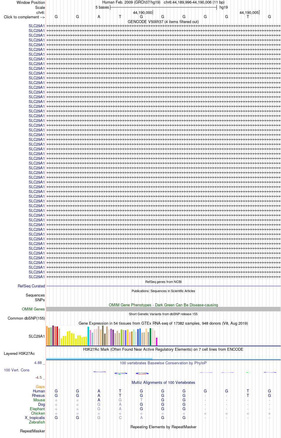The width and height of the screenshot is (281, 438).
Task: Open the Common dbSNP(155) track label
Action: tap(26, 318)
